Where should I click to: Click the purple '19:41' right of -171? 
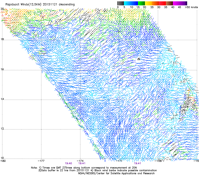pos(137,163)
